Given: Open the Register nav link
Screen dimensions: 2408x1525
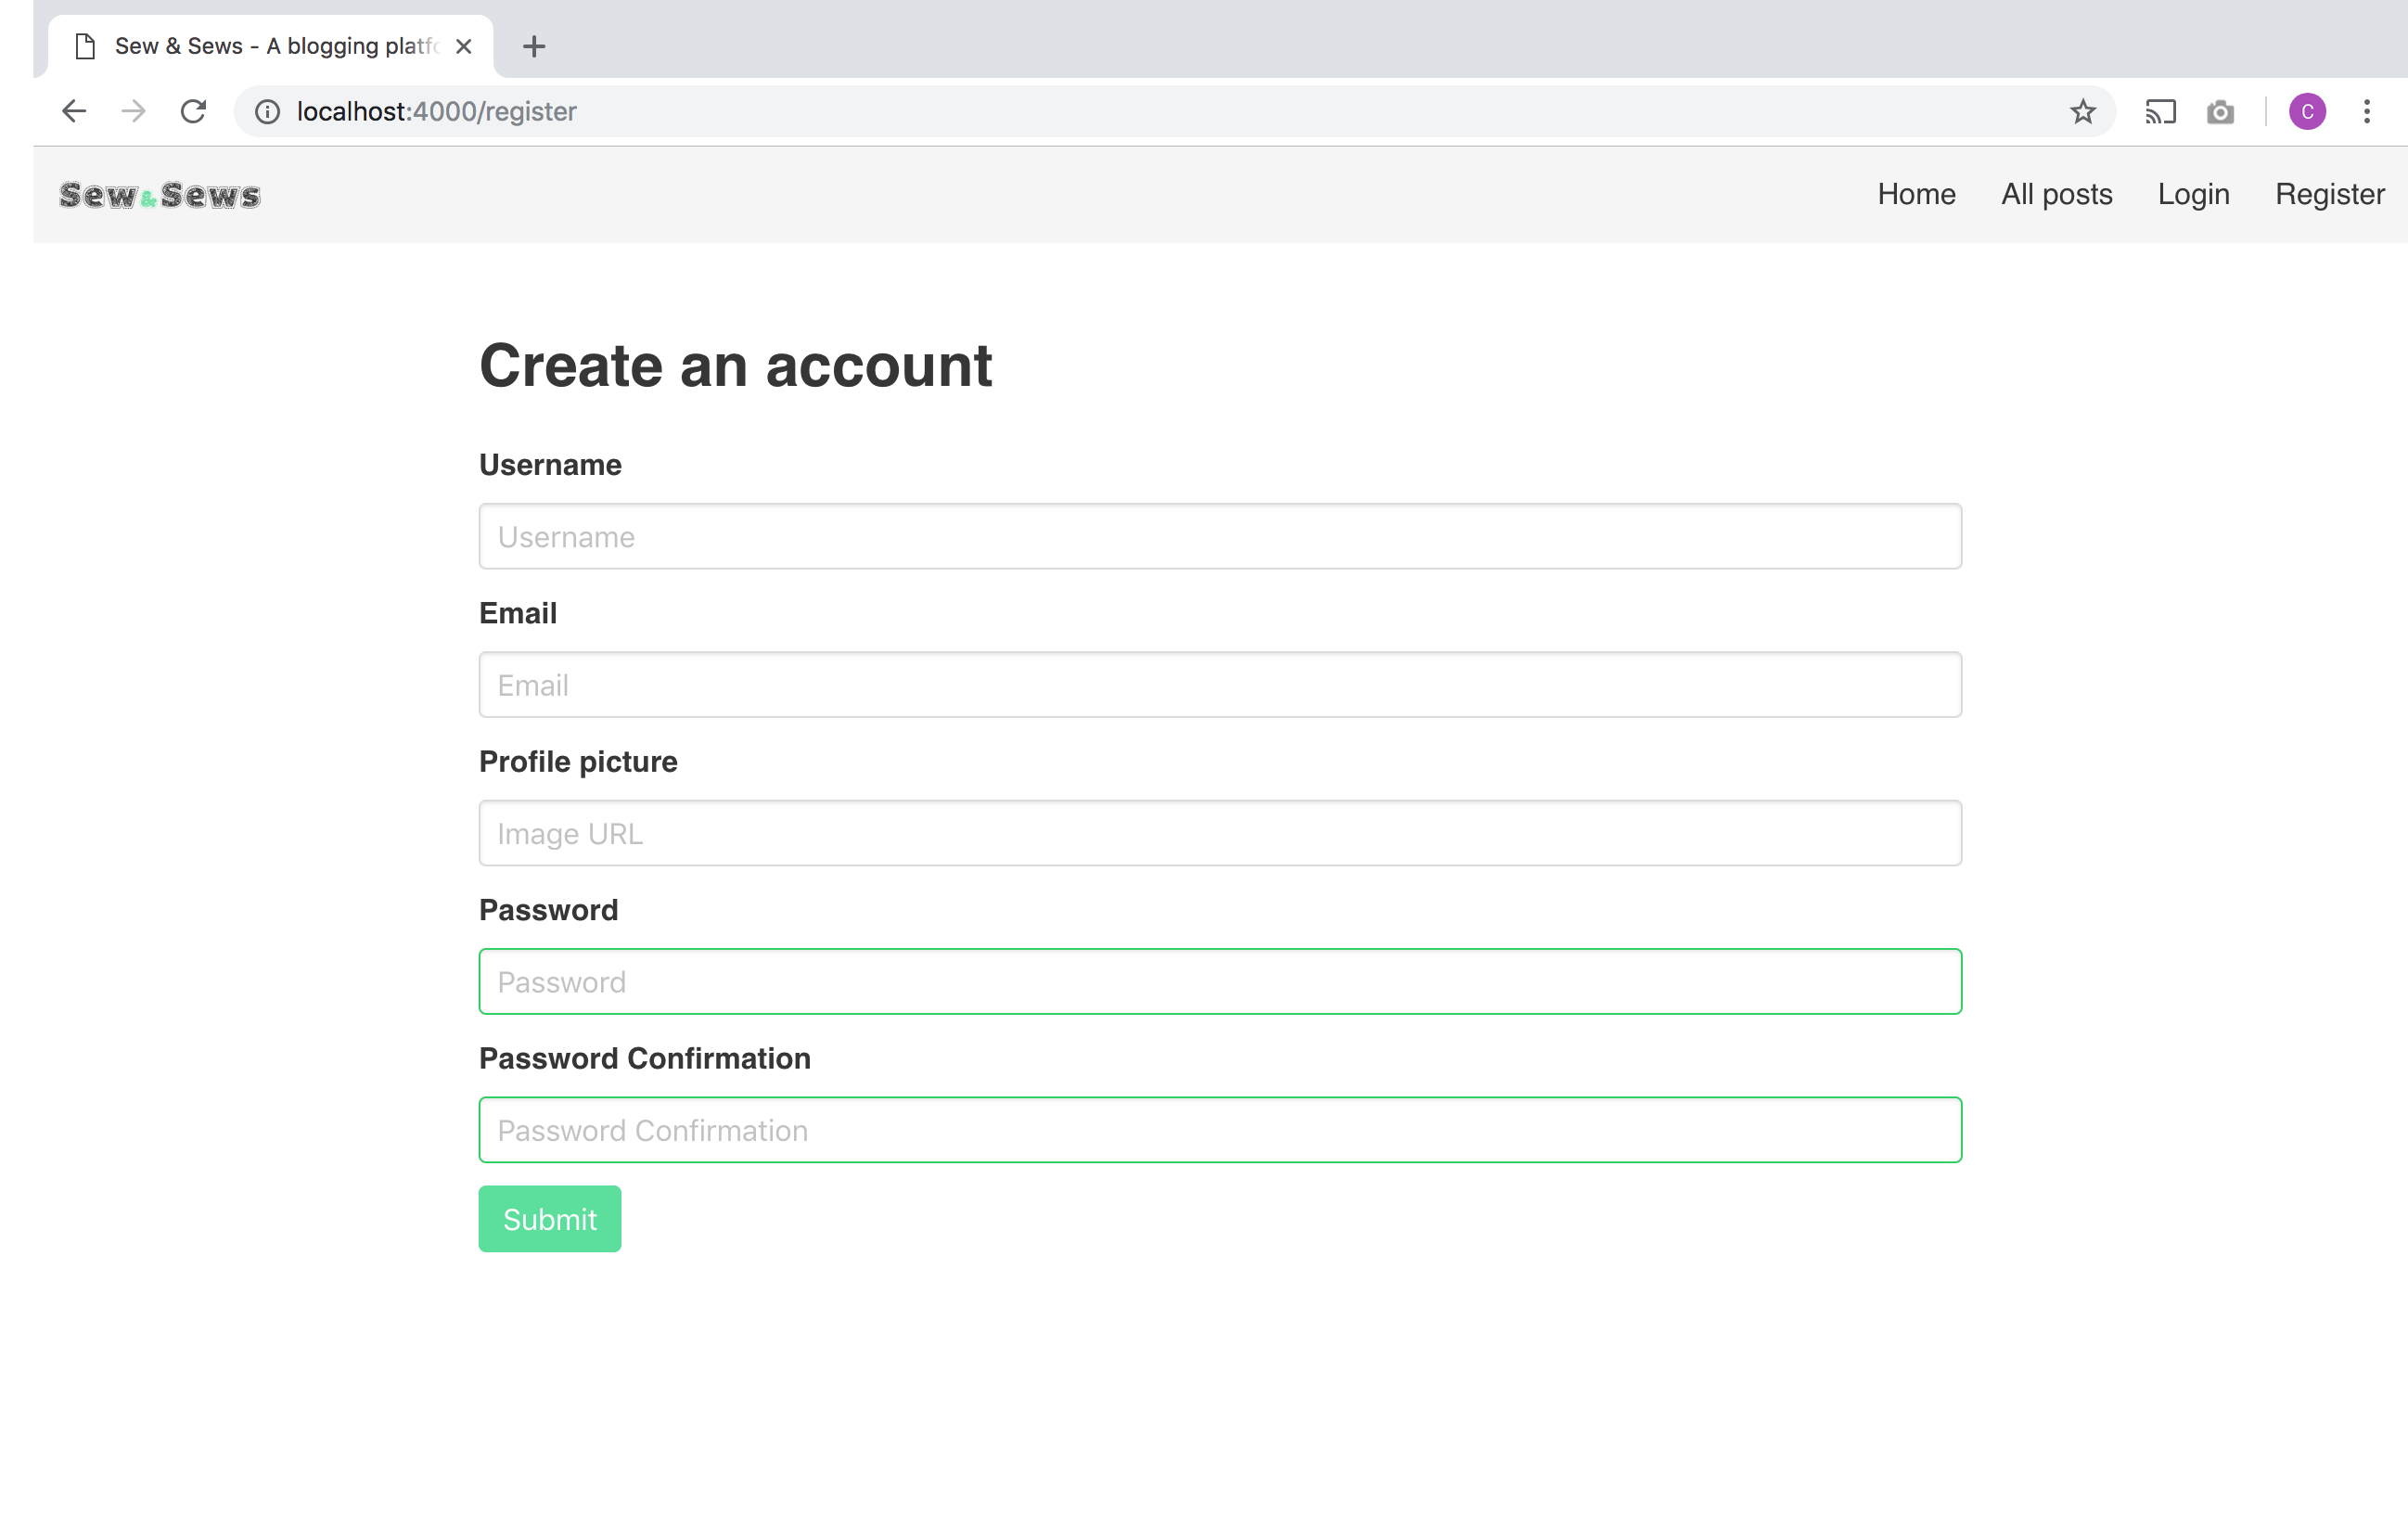Looking at the screenshot, I should [2329, 194].
